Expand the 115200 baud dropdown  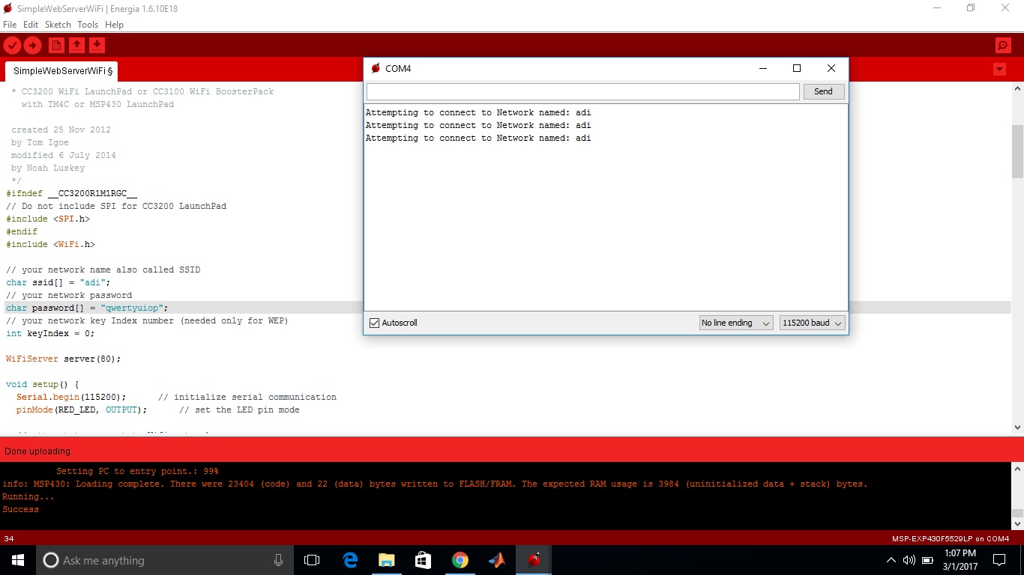coord(813,323)
